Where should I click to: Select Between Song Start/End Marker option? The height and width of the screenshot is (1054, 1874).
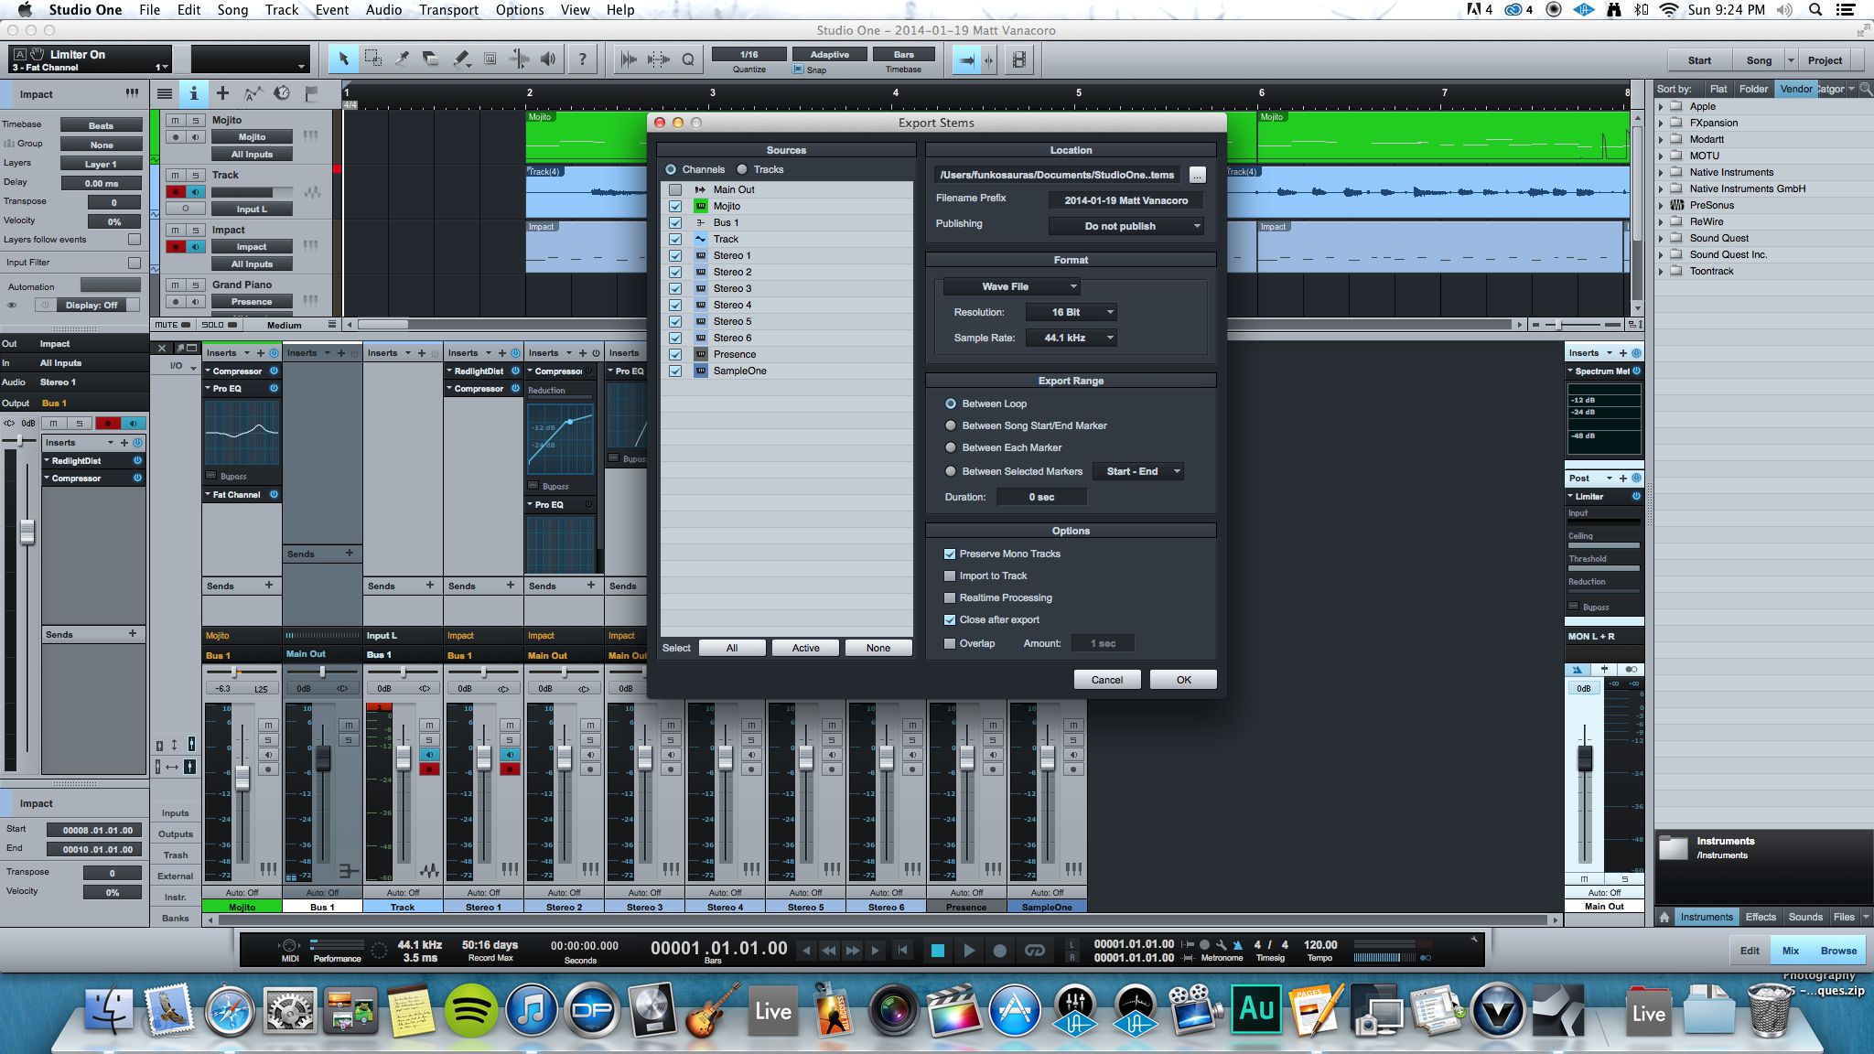pyautogui.click(x=951, y=425)
